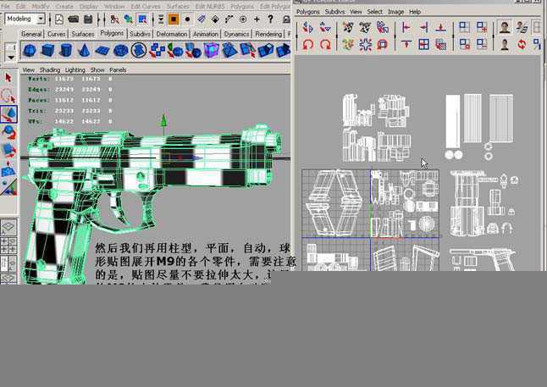Toggle the black dot joints selection mask

[x=187, y=19]
